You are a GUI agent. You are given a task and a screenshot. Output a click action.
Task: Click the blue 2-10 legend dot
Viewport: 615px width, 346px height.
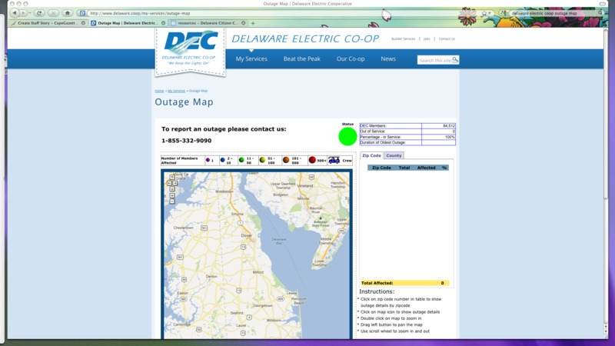(222, 160)
